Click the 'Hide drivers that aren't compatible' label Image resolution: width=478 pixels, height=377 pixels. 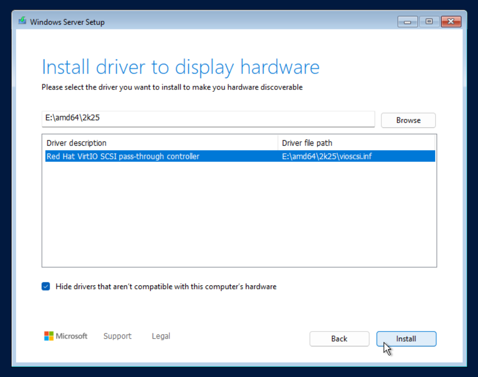click(x=166, y=287)
